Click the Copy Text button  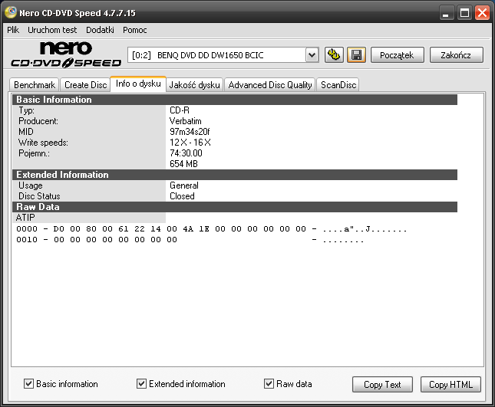382,384
